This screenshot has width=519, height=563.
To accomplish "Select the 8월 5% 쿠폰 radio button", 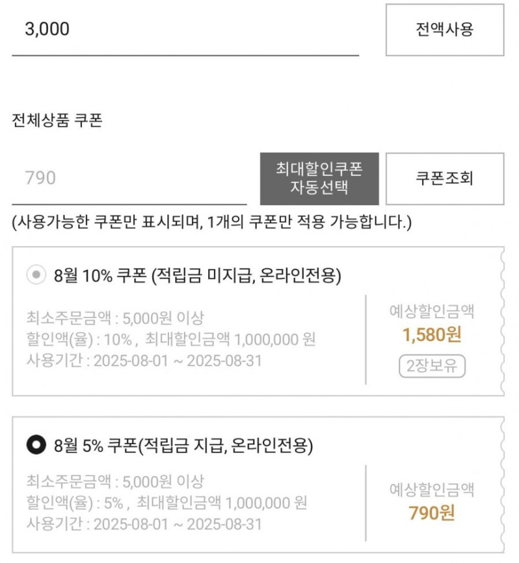I will click(x=37, y=445).
